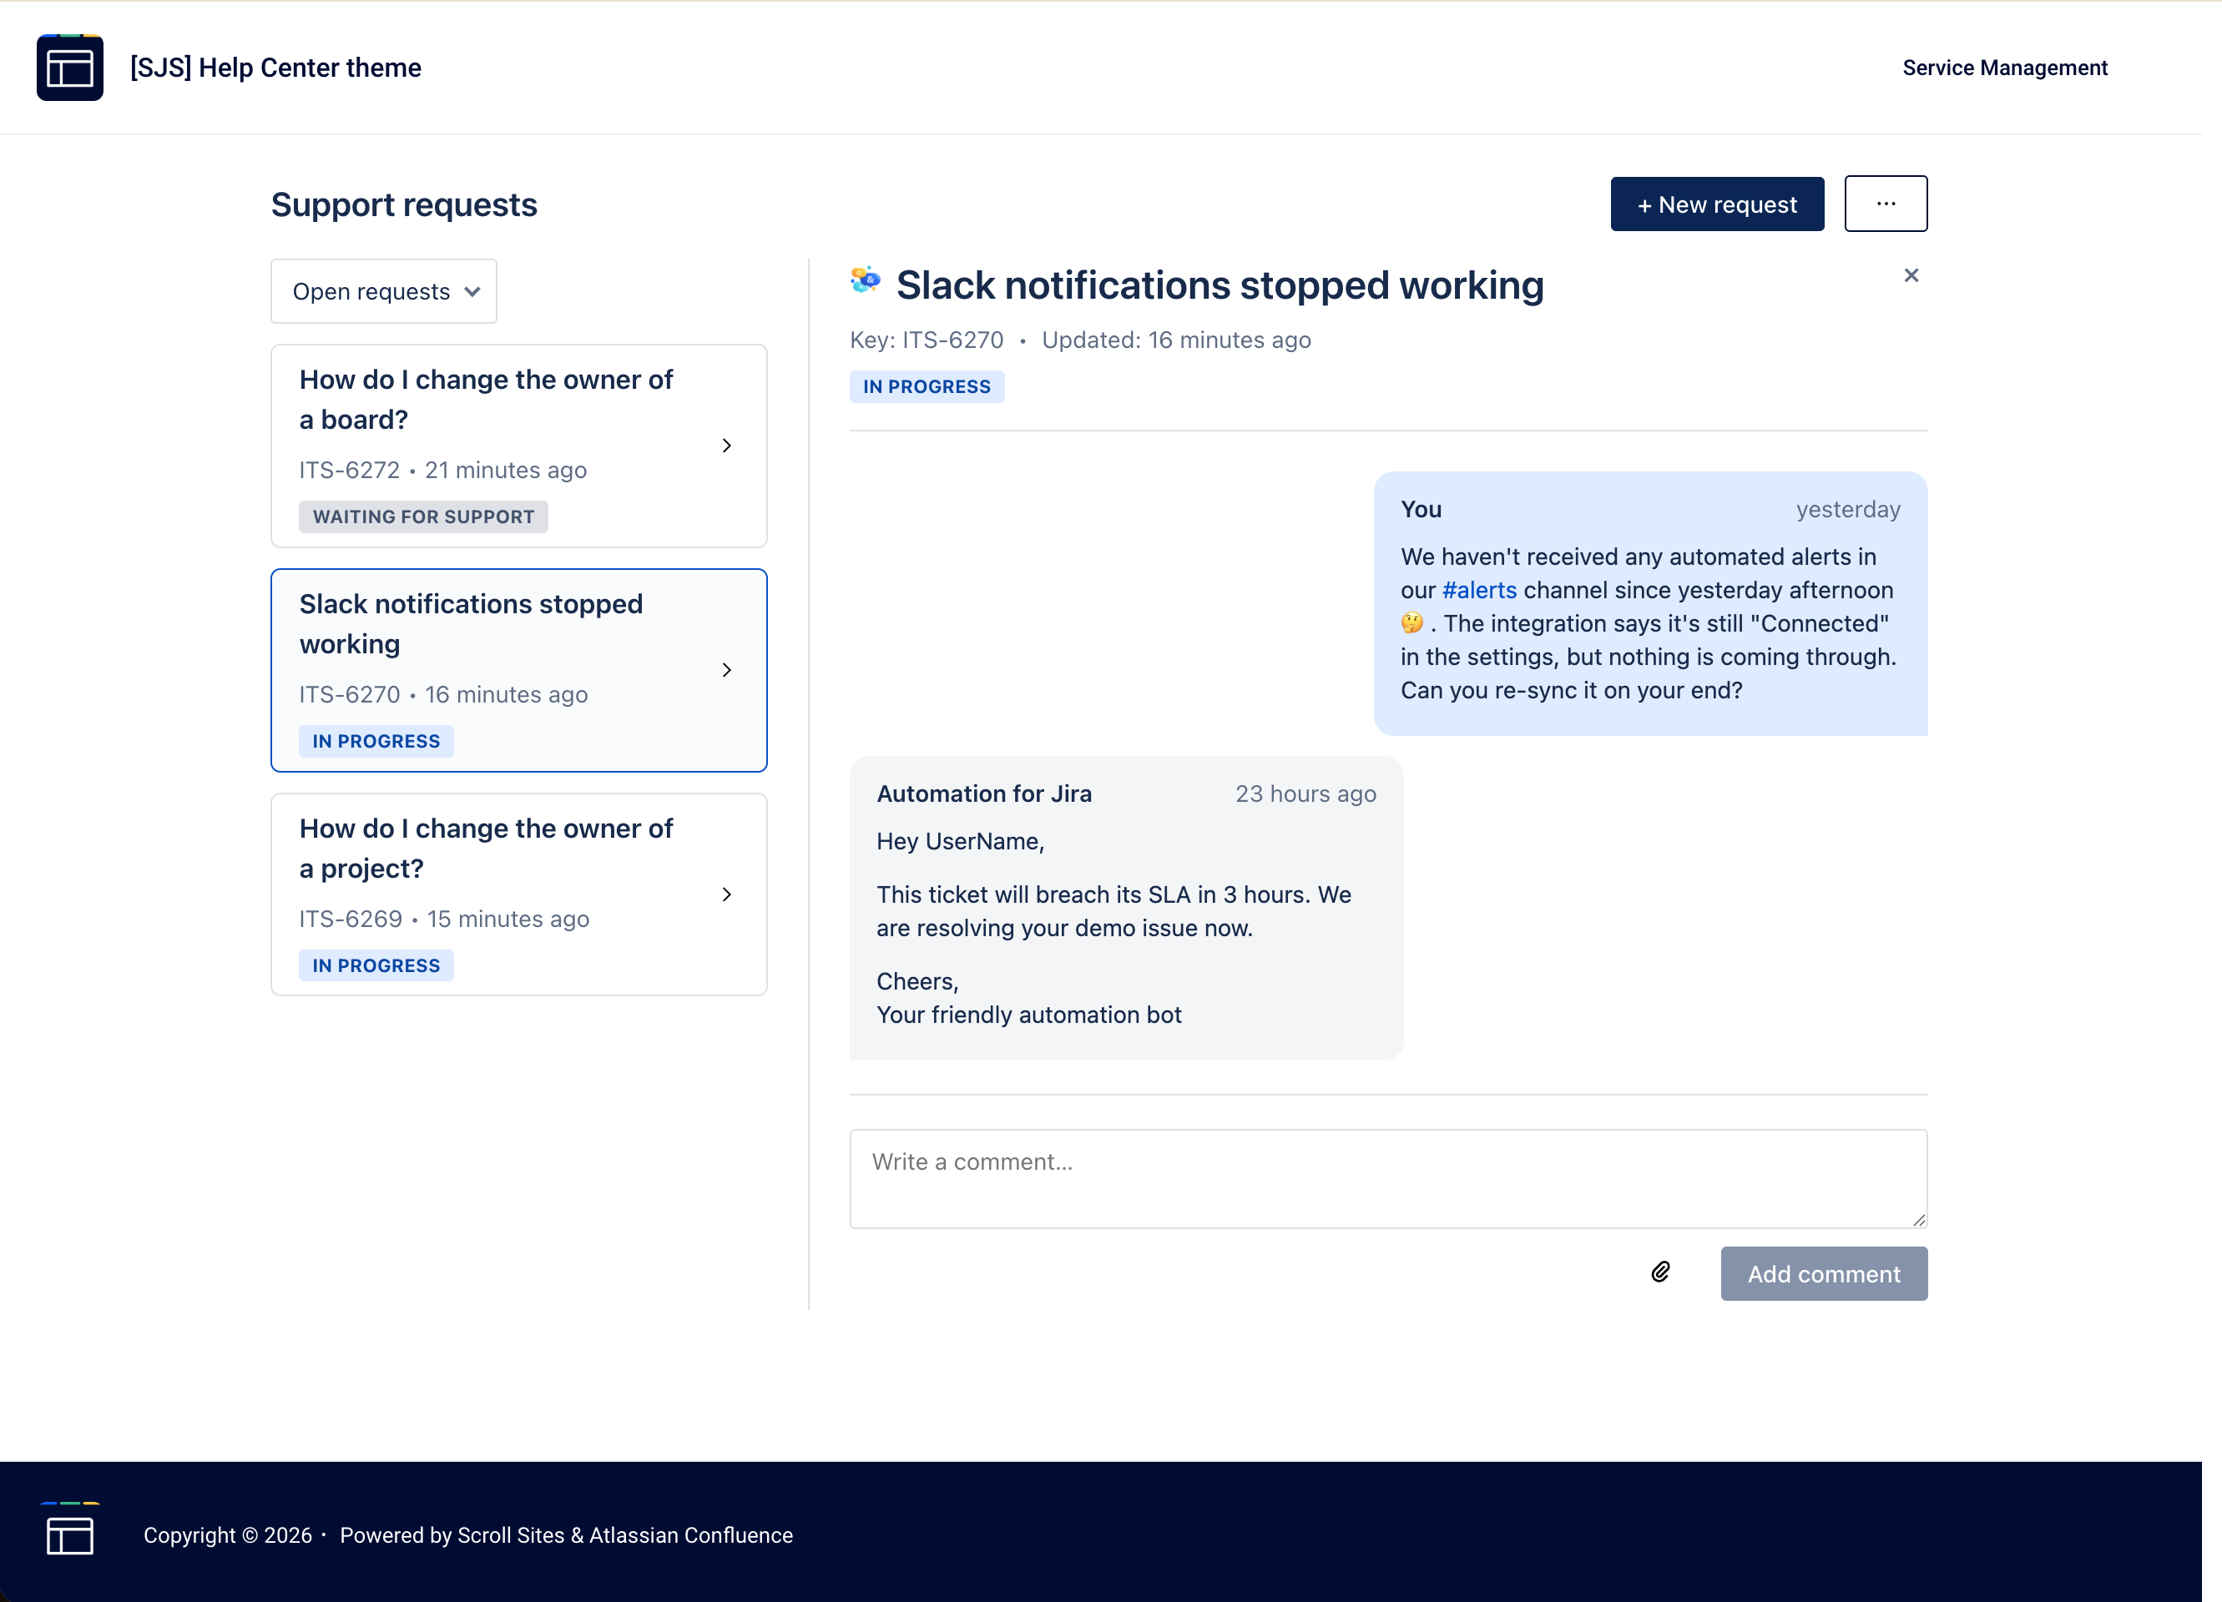Image resolution: width=2222 pixels, height=1602 pixels.
Task: Click the footer logo icon
Action: [69, 1534]
